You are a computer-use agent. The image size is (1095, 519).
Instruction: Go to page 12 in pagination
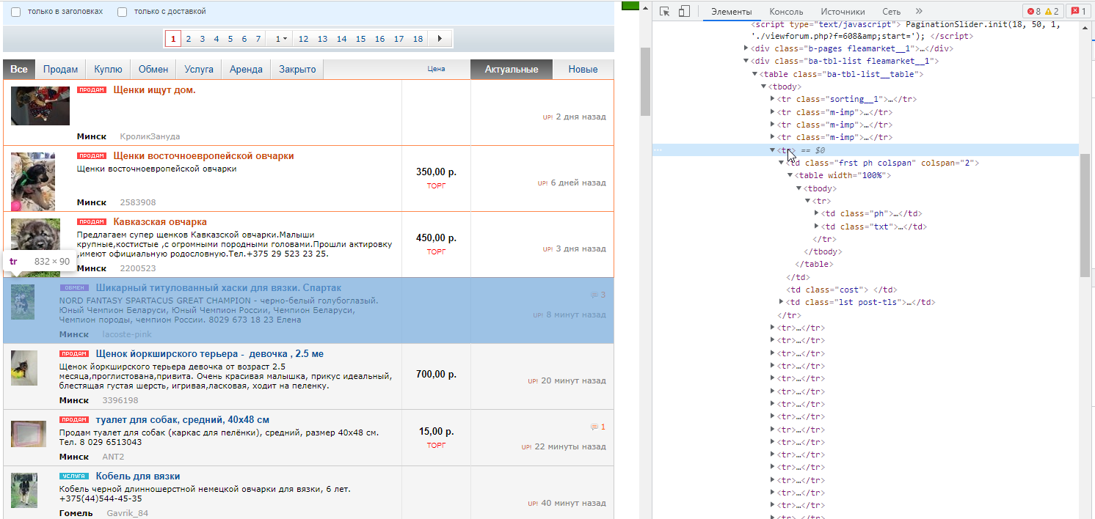coord(303,39)
